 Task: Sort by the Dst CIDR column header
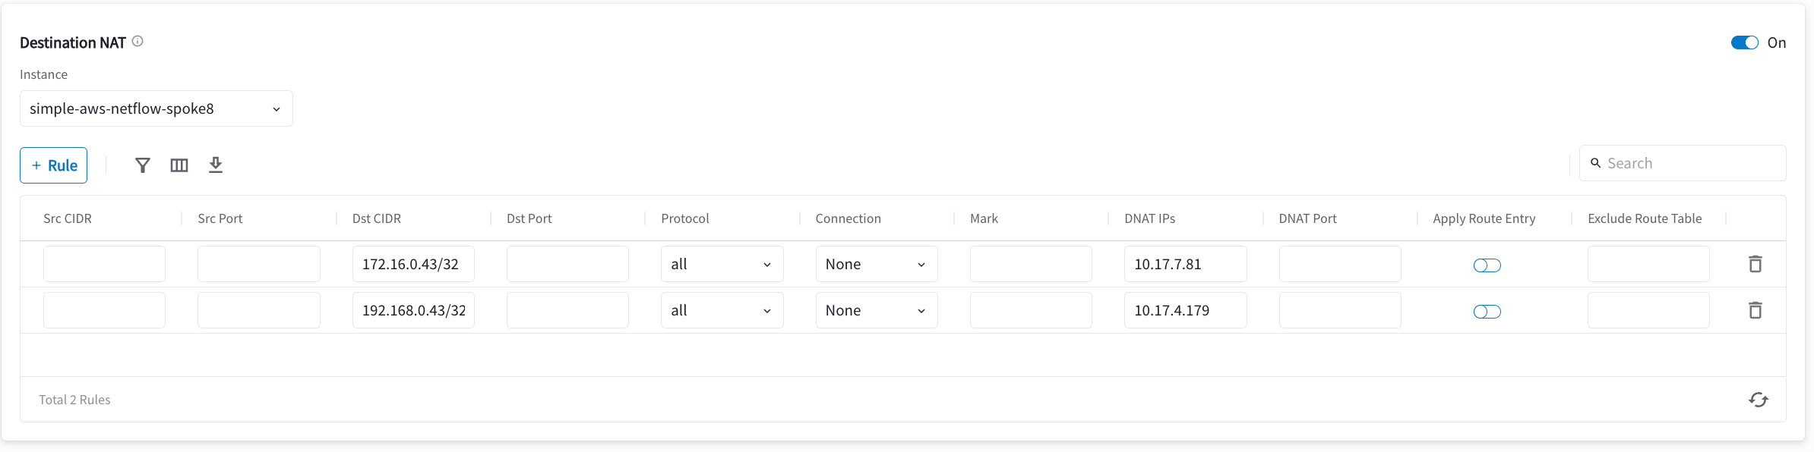[x=377, y=218]
